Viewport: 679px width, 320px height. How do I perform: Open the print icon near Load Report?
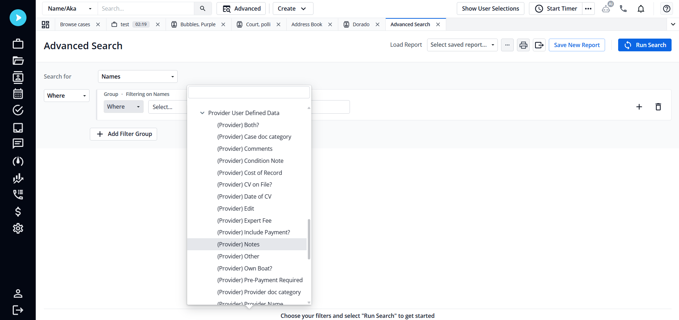[x=523, y=45]
